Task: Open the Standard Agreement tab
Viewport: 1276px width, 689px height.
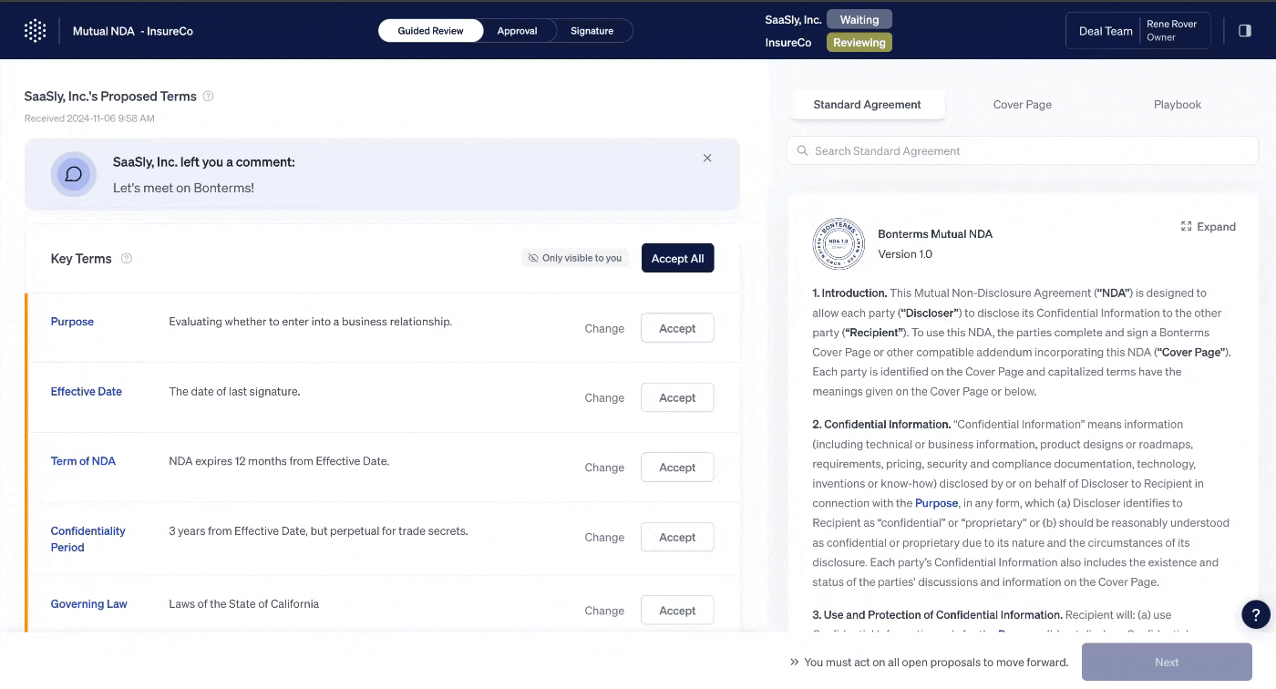Action: tap(867, 104)
